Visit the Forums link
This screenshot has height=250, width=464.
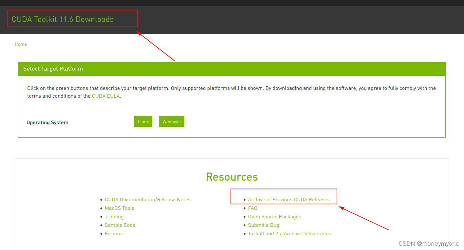click(114, 234)
